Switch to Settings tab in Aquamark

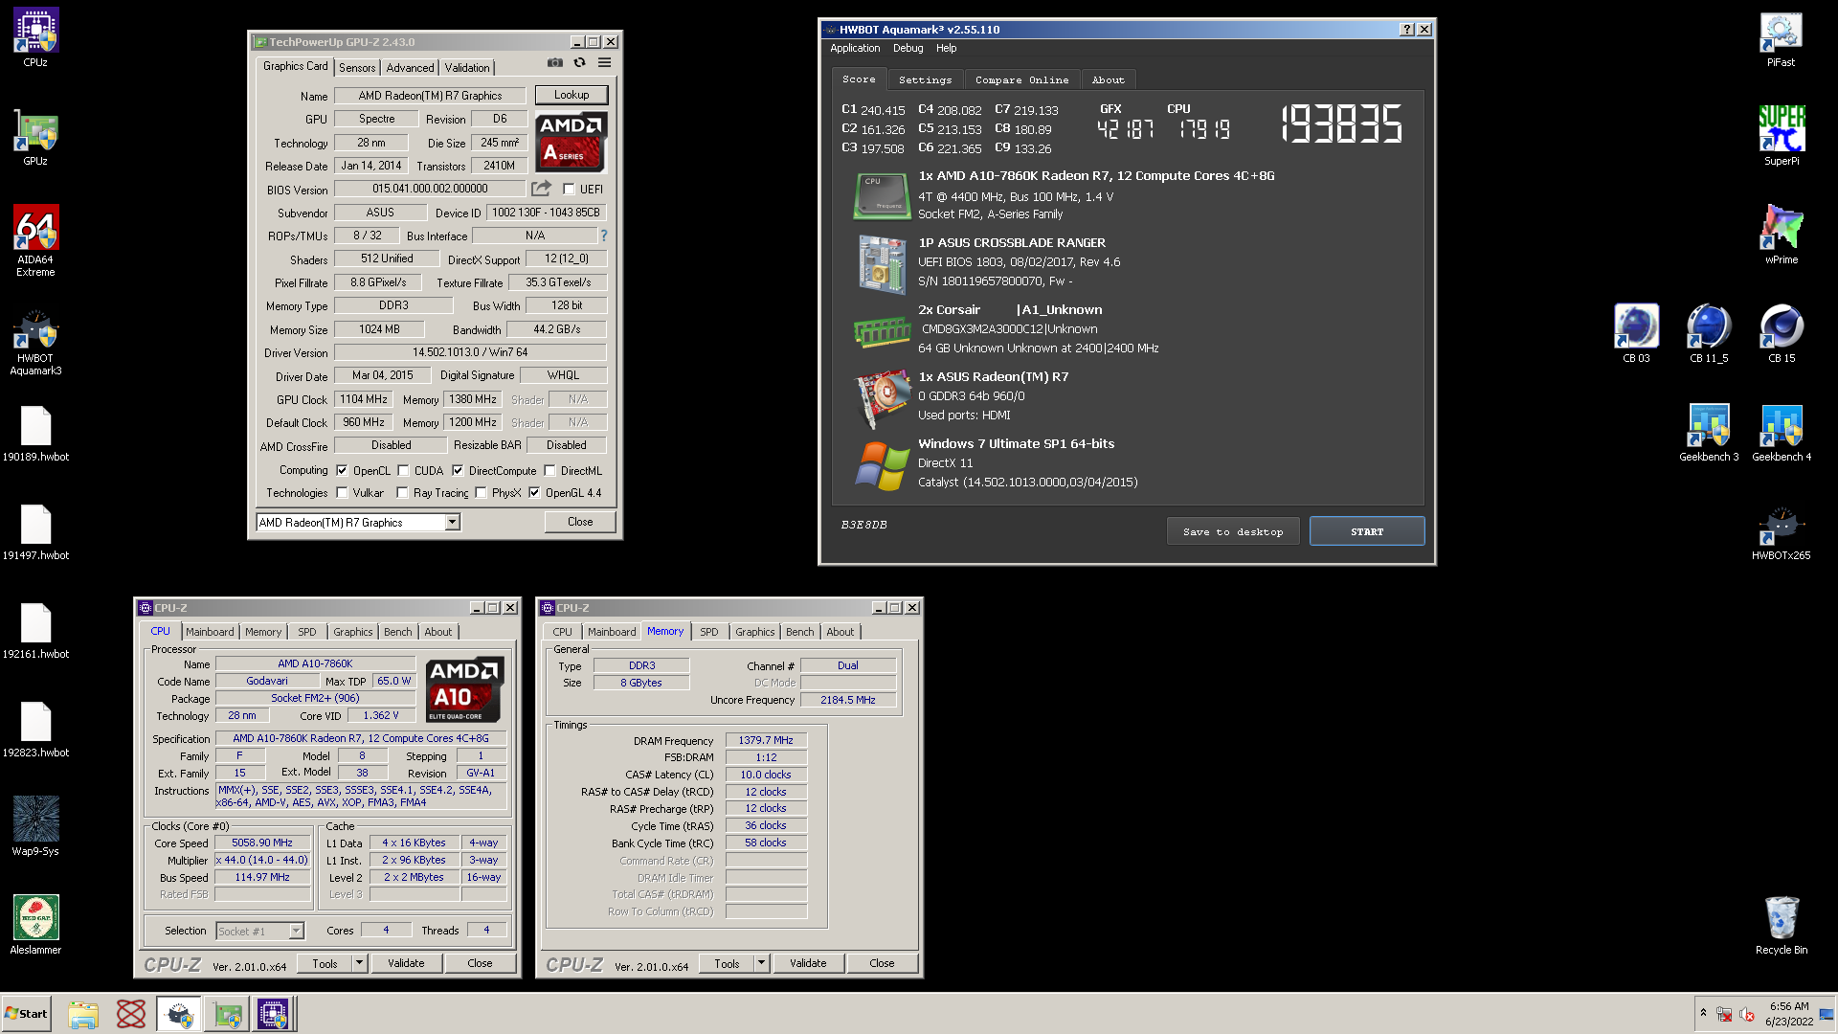[x=925, y=80]
